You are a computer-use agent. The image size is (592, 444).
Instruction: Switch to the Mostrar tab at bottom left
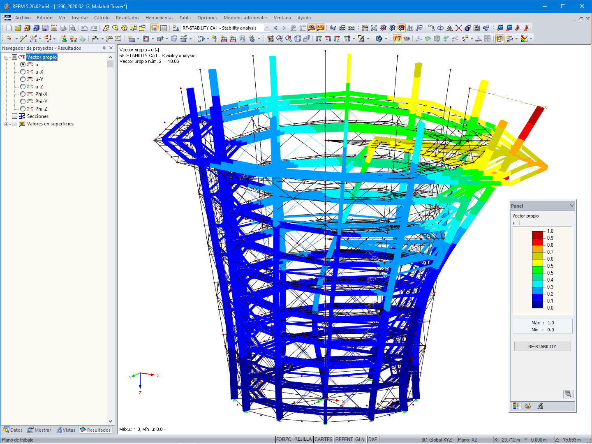[39, 430]
